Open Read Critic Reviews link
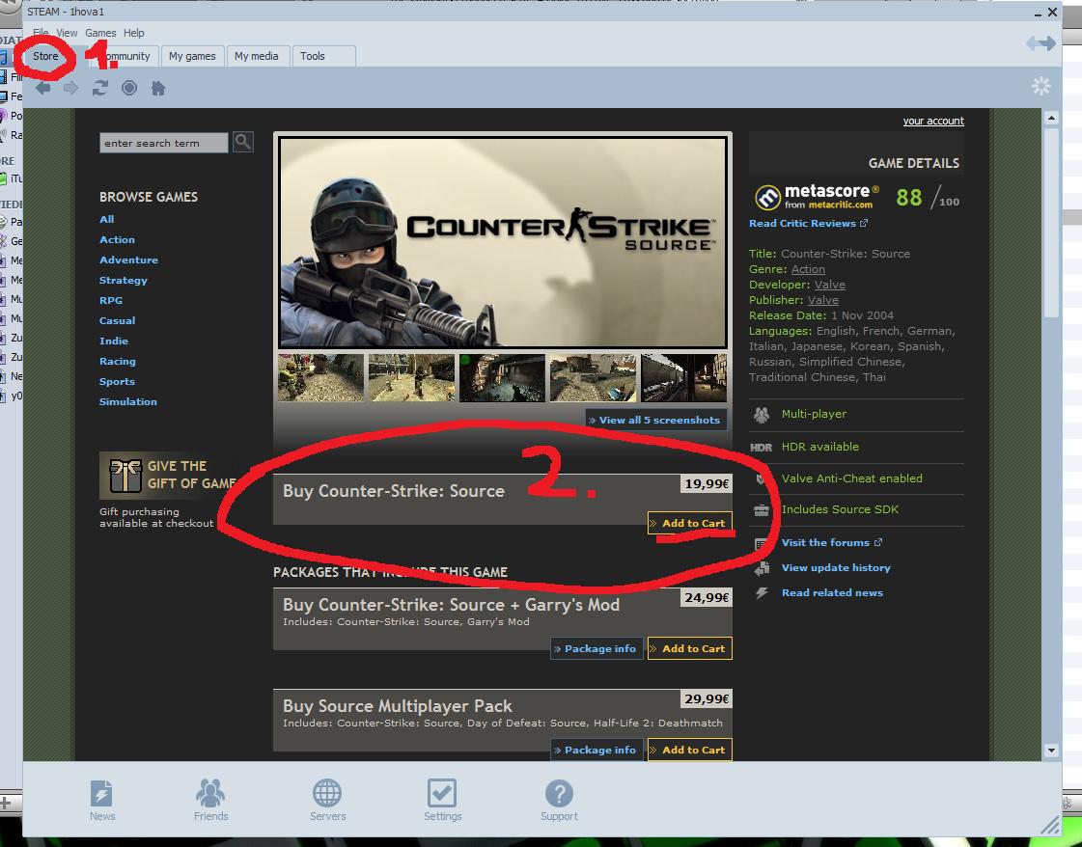The image size is (1082, 847). pos(803,223)
